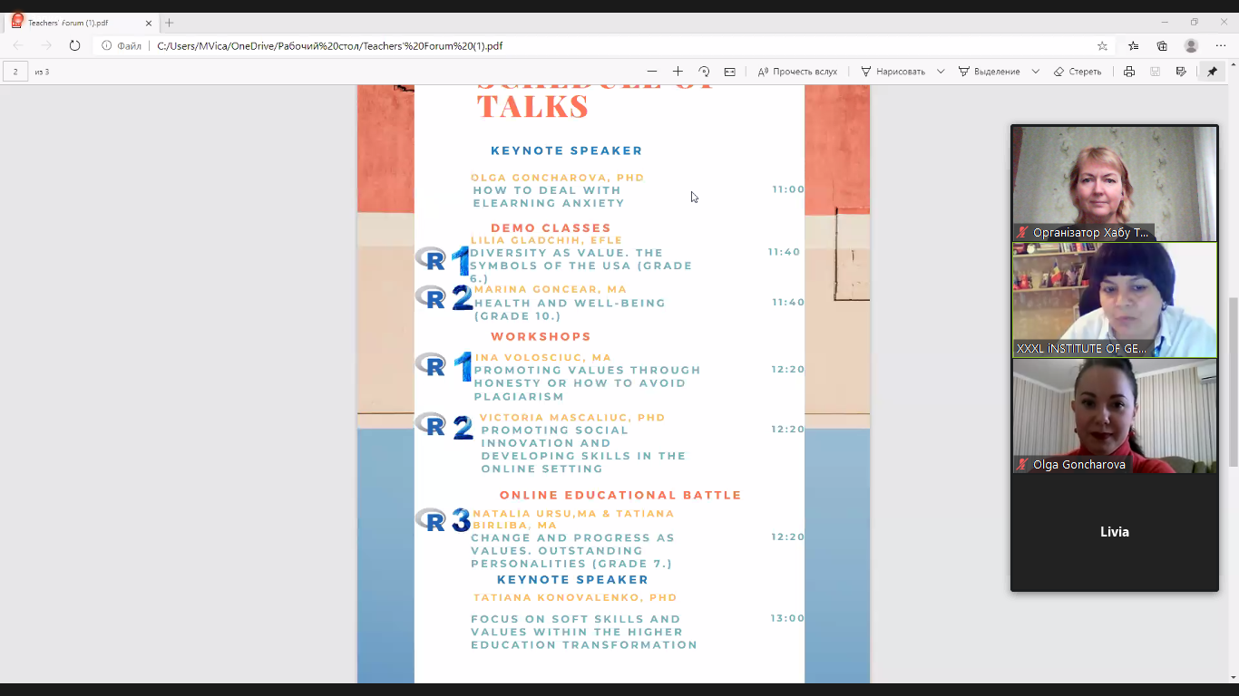
Task: Zoom out the PDF with minus icon
Action: tap(651, 72)
